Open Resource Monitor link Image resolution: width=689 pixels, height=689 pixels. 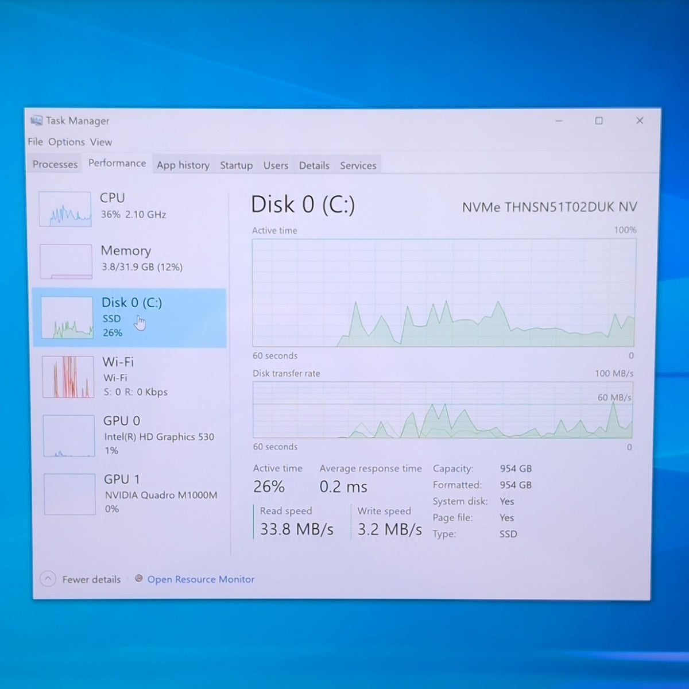[x=200, y=579]
